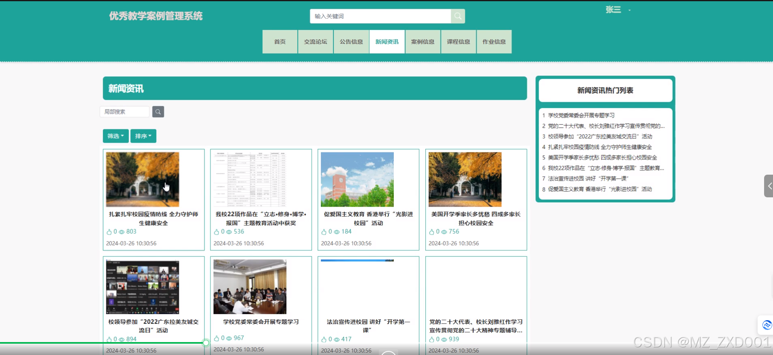Open hot list item 6 我校22项作品
Screen dimensions: 773x355
(606, 168)
